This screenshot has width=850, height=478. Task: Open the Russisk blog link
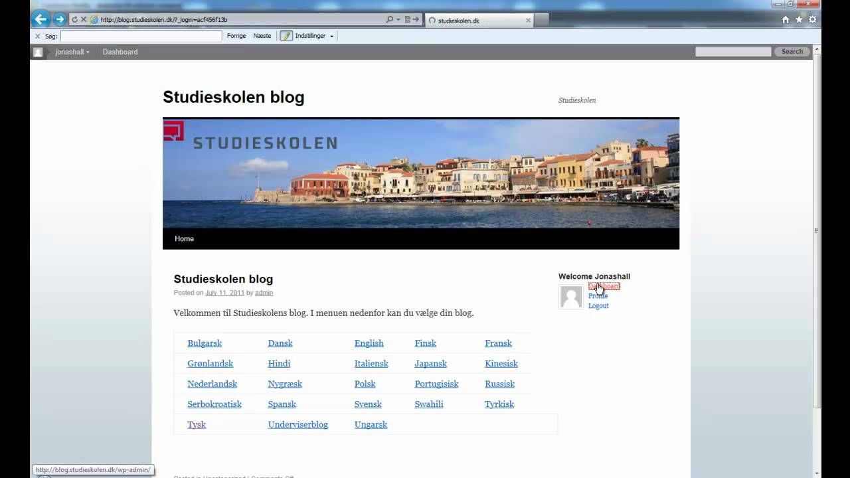click(x=500, y=384)
